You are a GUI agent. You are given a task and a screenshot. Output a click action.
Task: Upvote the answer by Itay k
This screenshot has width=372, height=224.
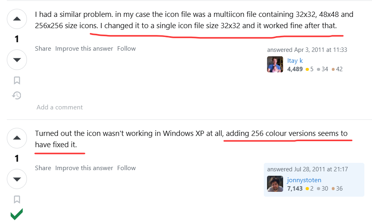[x=17, y=19]
